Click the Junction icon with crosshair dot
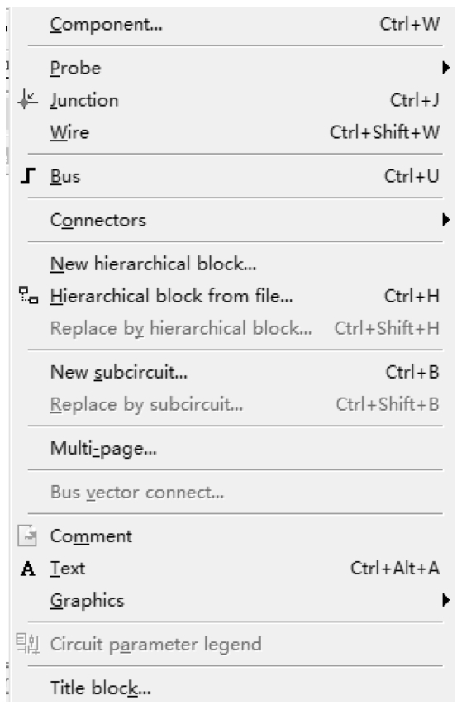Image resolution: width=457 pixels, height=705 pixels. coord(27,100)
